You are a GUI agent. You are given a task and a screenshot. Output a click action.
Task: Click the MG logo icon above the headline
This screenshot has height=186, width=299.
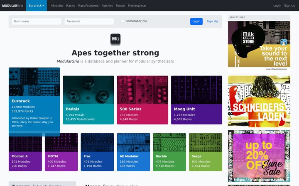point(115,39)
